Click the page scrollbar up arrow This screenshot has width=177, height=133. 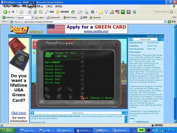pyautogui.click(x=175, y=26)
